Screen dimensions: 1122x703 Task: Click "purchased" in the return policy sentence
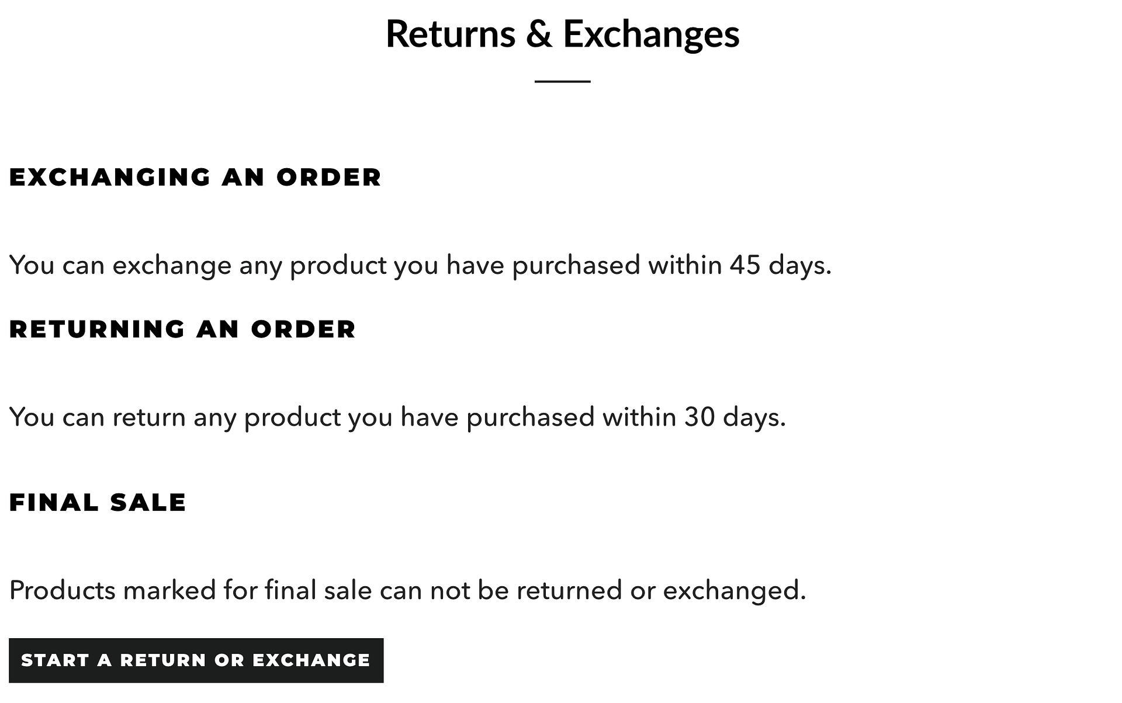point(531,417)
